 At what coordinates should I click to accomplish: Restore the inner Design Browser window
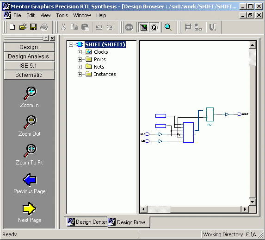pos(250,15)
